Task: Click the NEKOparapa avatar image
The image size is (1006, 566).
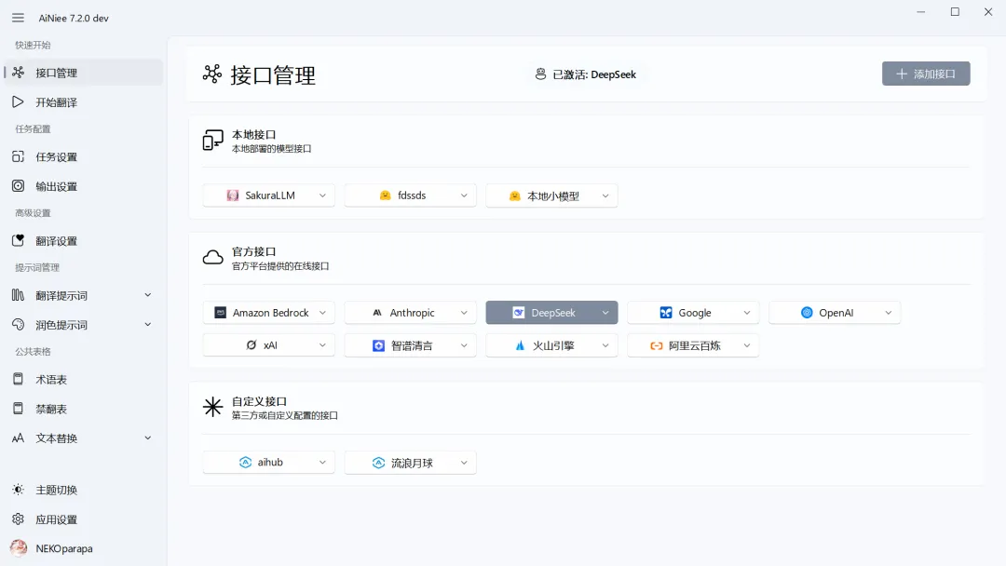Action: [19, 548]
